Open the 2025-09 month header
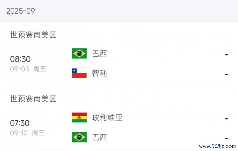 [21, 11]
